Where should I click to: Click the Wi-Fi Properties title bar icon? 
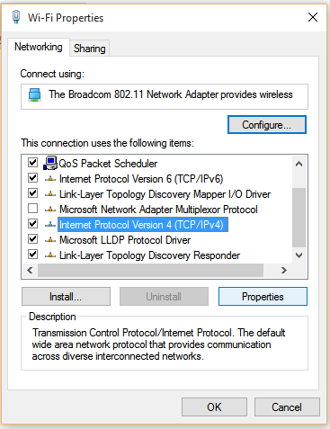click(16, 17)
